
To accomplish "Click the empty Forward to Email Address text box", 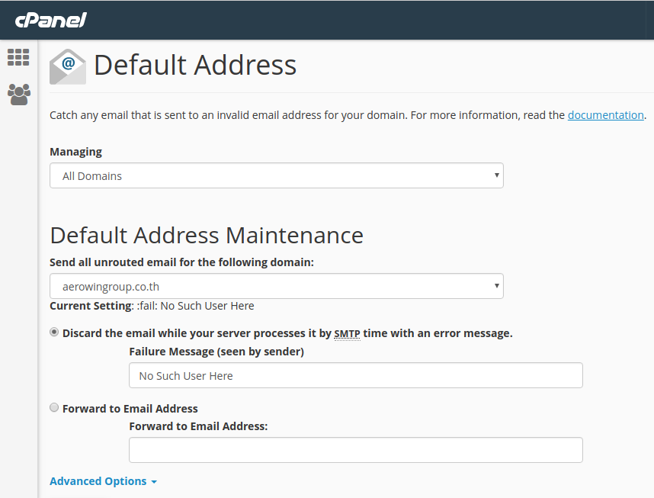I will (355, 450).
